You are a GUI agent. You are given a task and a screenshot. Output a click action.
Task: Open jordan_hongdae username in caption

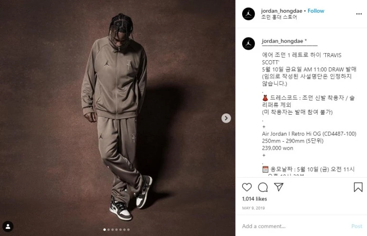coord(282,41)
